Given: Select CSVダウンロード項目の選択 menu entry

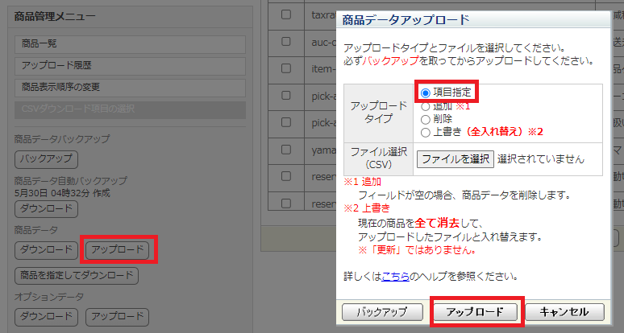Looking at the screenshot, I should coord(129,110).
